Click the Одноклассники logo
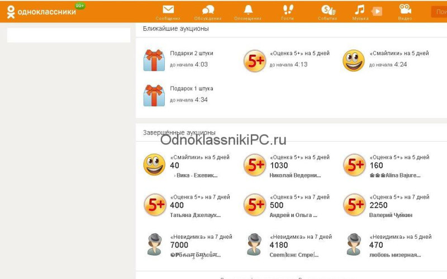Image resolution: width=447 pixels, height=279 pixels. [41, 12]
